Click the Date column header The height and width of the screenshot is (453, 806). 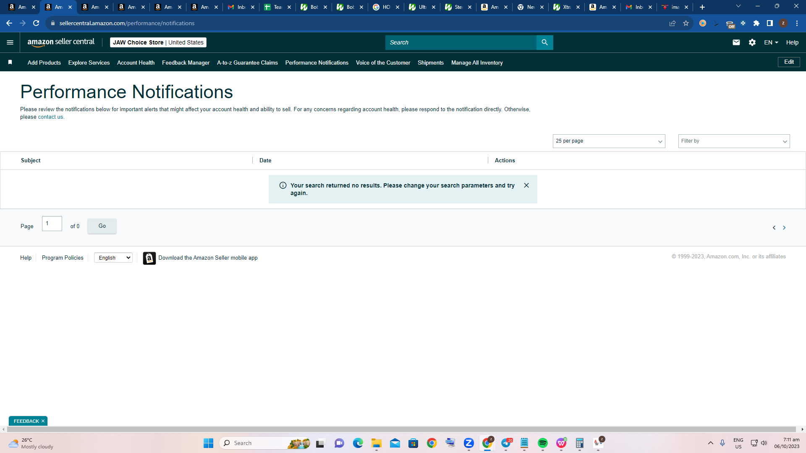click(265, 161)
